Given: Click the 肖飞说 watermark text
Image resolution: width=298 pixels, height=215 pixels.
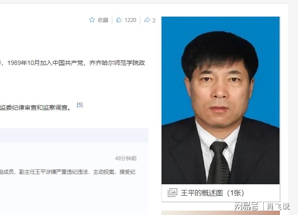Looking at the screenshot, I should pos(278,206).
